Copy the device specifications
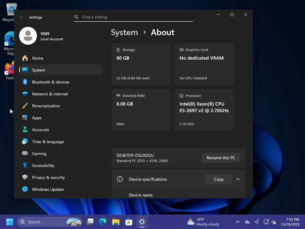Screen dimensions: 305x229 tap(219, 179)
